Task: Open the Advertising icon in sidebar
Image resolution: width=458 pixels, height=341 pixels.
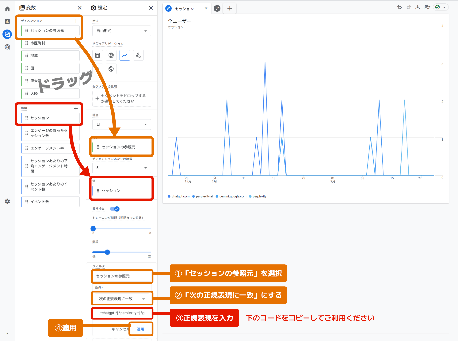Action: tap(7, 47)
